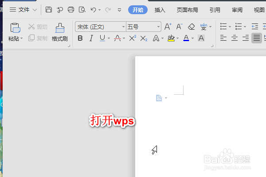Center align paragraph text

point(235,38)
